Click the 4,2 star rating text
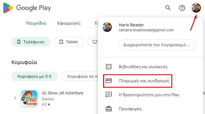 click(x=46, y=104)
